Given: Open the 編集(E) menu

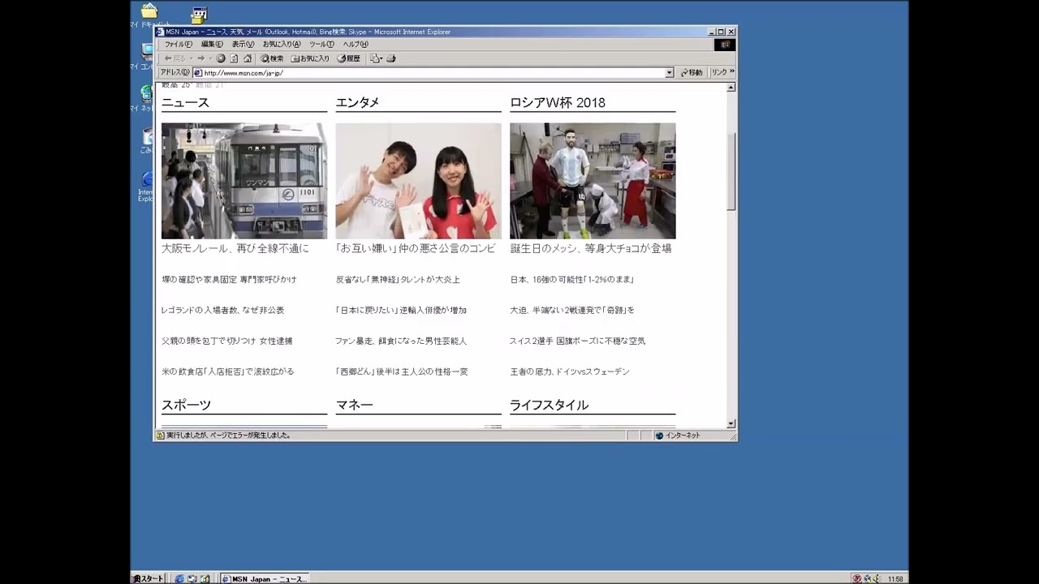Looking at the screenshot, I should [x=212, y=45].
